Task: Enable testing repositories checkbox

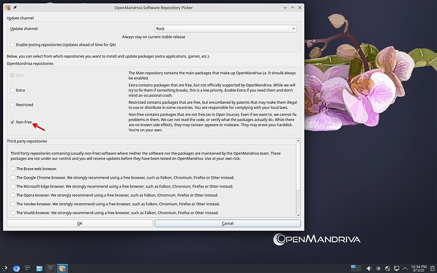Action: click(x=13, y=44)
